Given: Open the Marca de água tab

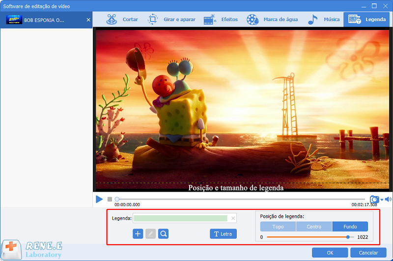Looking at the screenshot, I should (272, 20).
